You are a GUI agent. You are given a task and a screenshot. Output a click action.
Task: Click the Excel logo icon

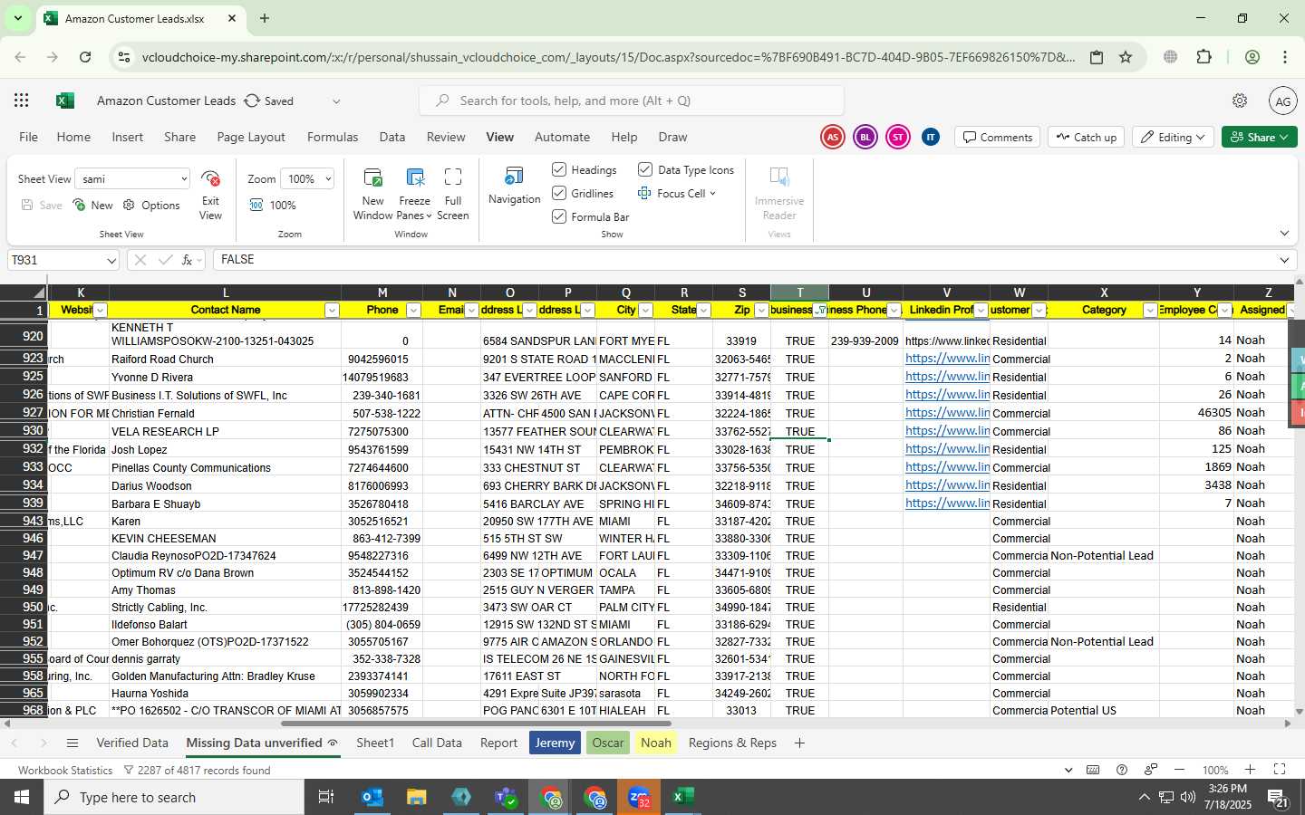(65, 101)
